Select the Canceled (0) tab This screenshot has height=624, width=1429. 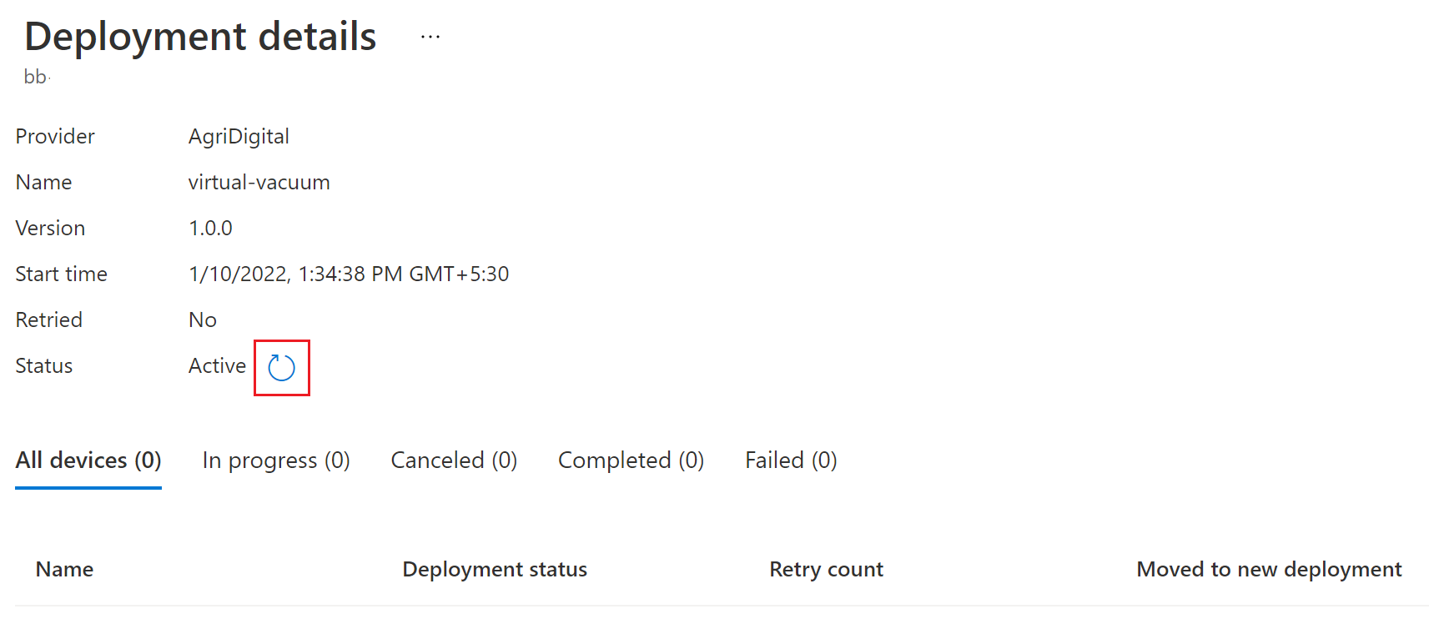[454, 460]
